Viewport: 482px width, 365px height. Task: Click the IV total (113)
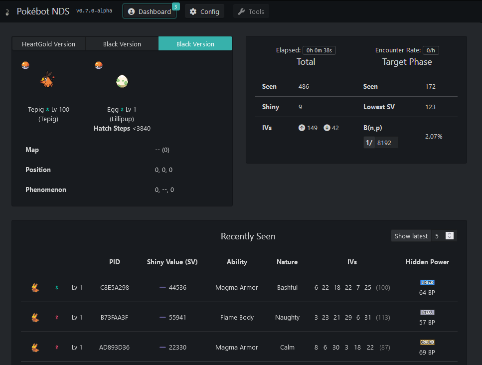coord(383,317)
